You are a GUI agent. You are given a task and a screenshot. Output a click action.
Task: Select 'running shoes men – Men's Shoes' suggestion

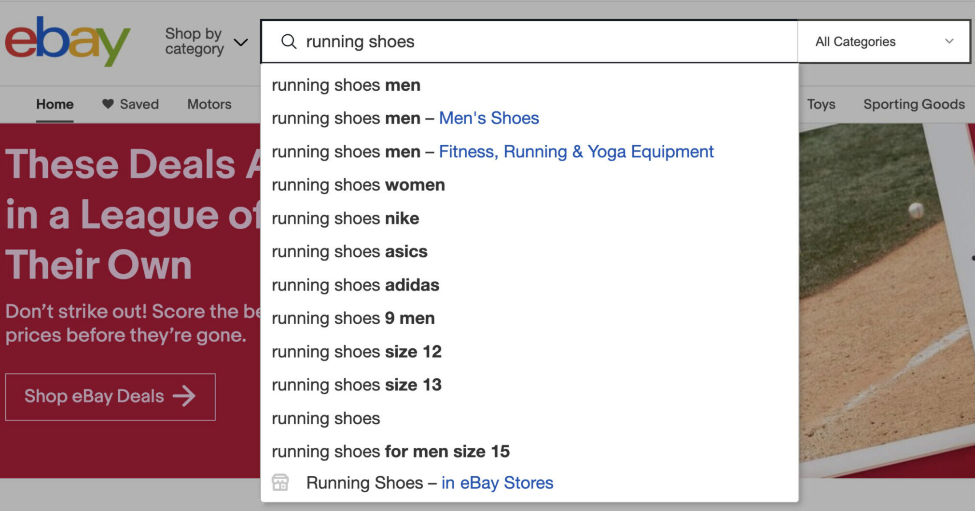point(529,118)
